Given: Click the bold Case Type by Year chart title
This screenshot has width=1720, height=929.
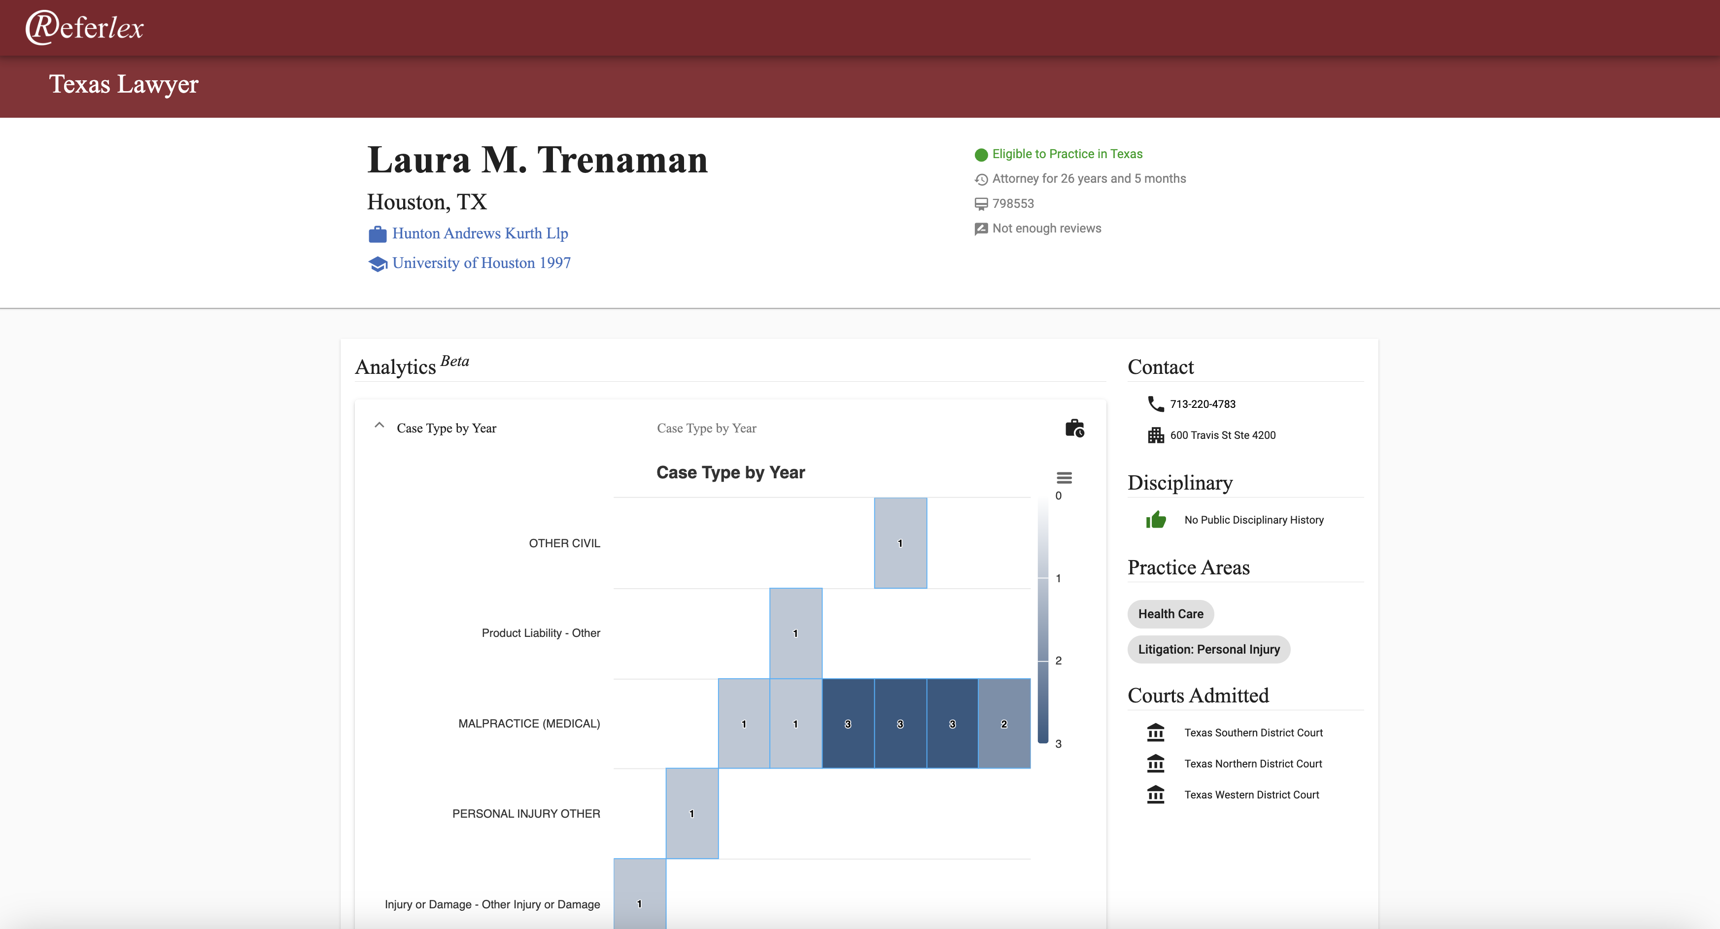Looking at the screenshot, I should pos(730,472).
